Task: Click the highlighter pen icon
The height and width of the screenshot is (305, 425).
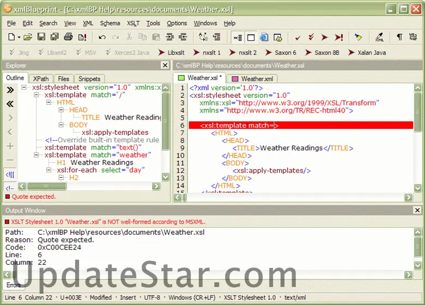Action: point(359,38)
